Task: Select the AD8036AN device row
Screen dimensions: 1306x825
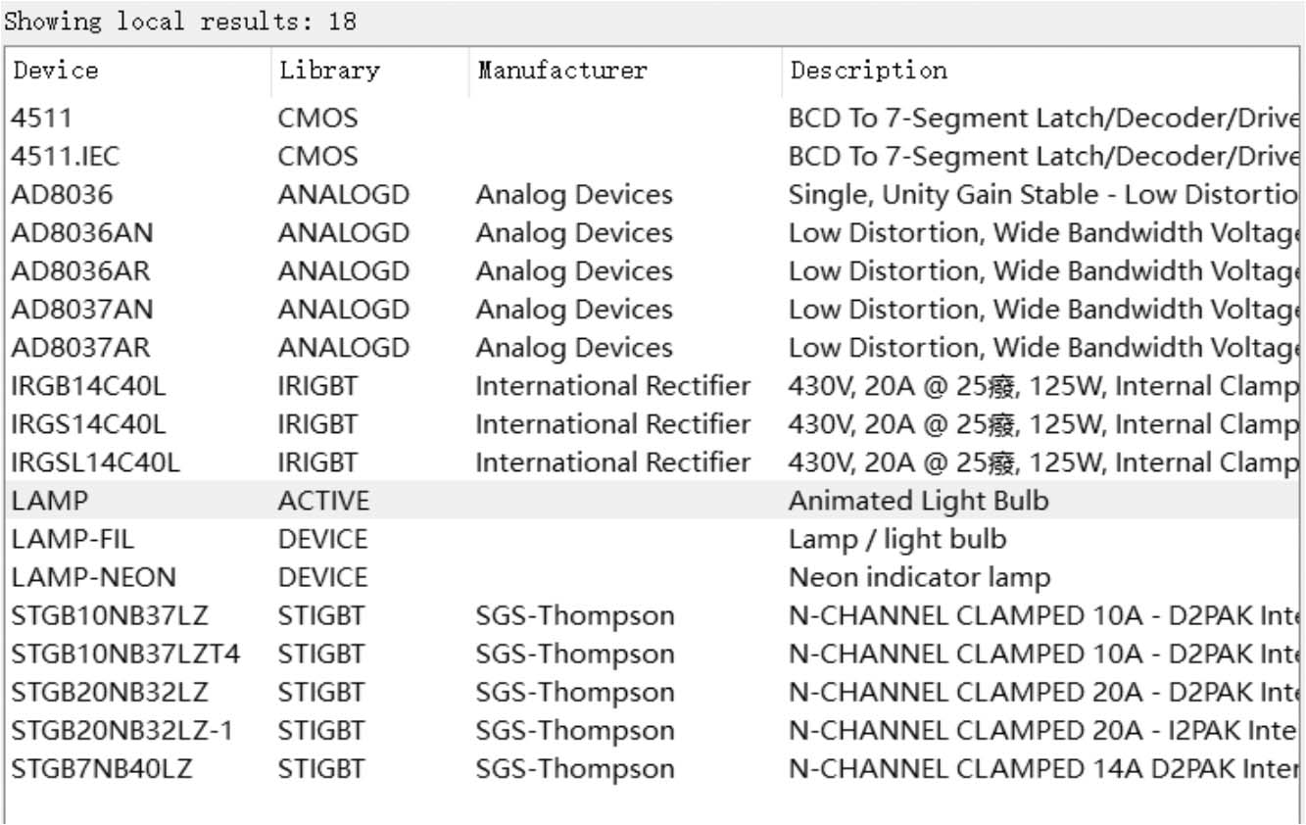Action: coord(81,233)
